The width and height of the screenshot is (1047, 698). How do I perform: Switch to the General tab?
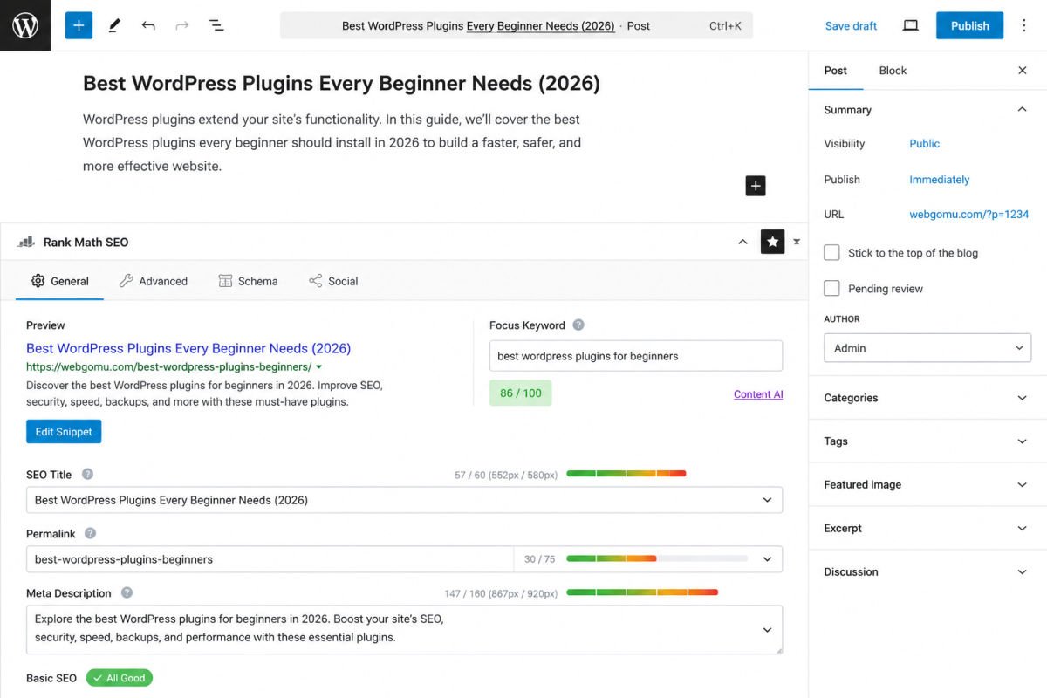[x=60, y=281]
